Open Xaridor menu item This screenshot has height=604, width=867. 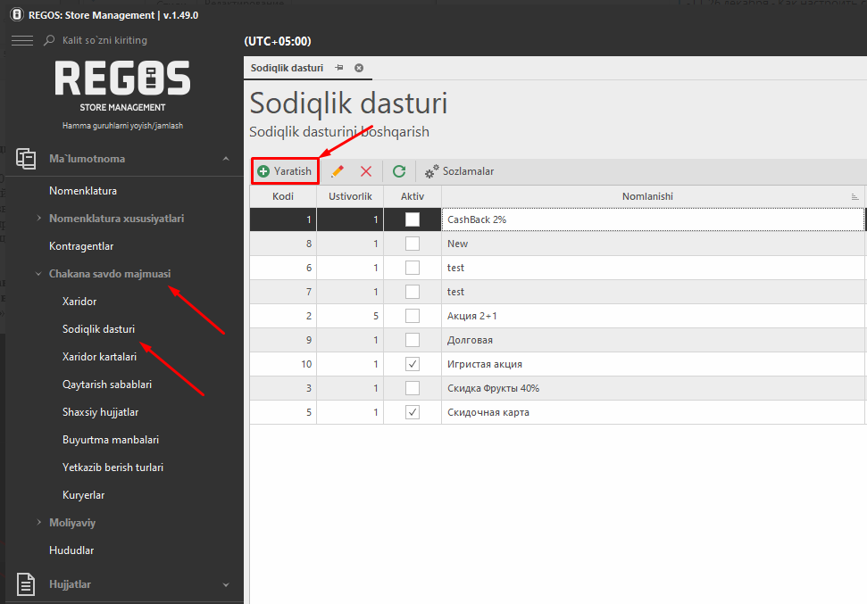click(79, 302)
